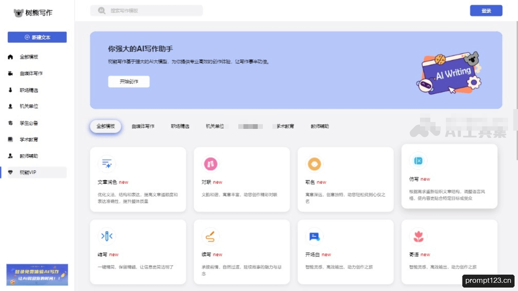Screen dimensions: 518x291
Task: Switch to the 学术教育 tab below the banner
Action: [x=285, y=126]
